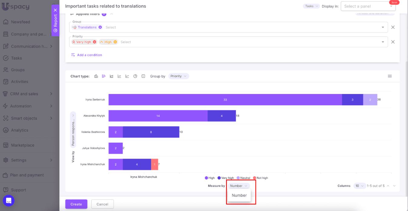Remove the Very high priority chip
Screen dimensions: 408x211
point(94,42)
